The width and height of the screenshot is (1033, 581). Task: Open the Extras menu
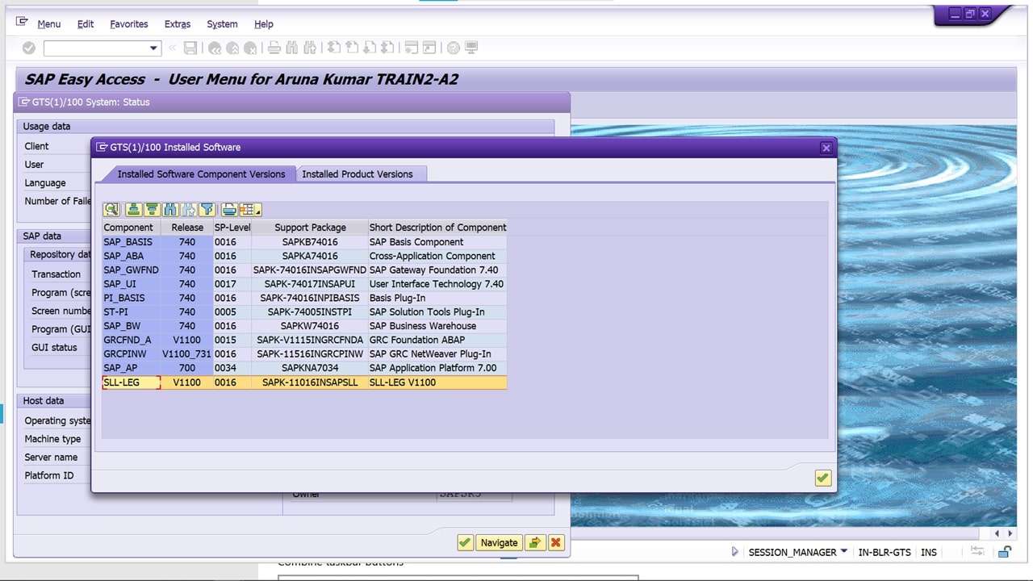178,24
